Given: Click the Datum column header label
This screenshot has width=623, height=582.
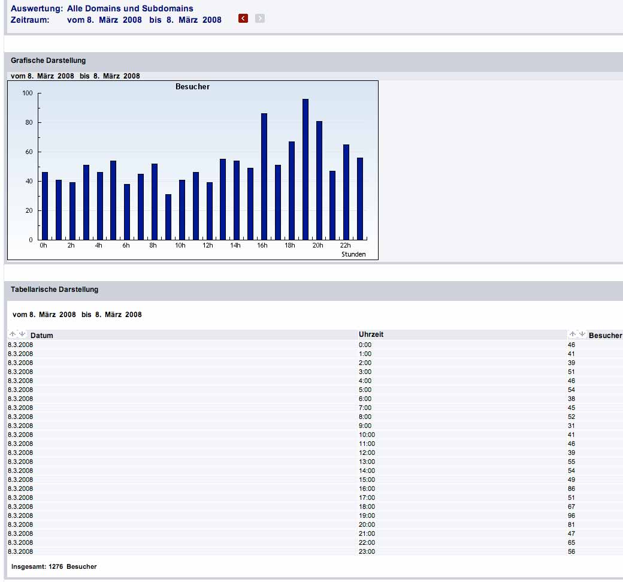Looking at the screenshot, I should 42,336.
